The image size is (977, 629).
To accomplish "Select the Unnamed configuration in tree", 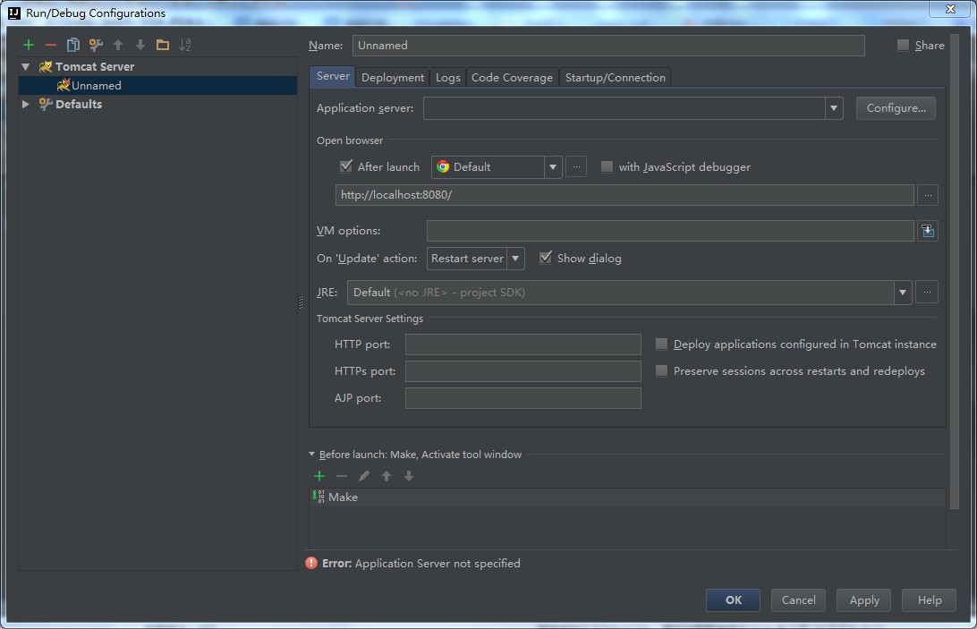I will [157, 85].
